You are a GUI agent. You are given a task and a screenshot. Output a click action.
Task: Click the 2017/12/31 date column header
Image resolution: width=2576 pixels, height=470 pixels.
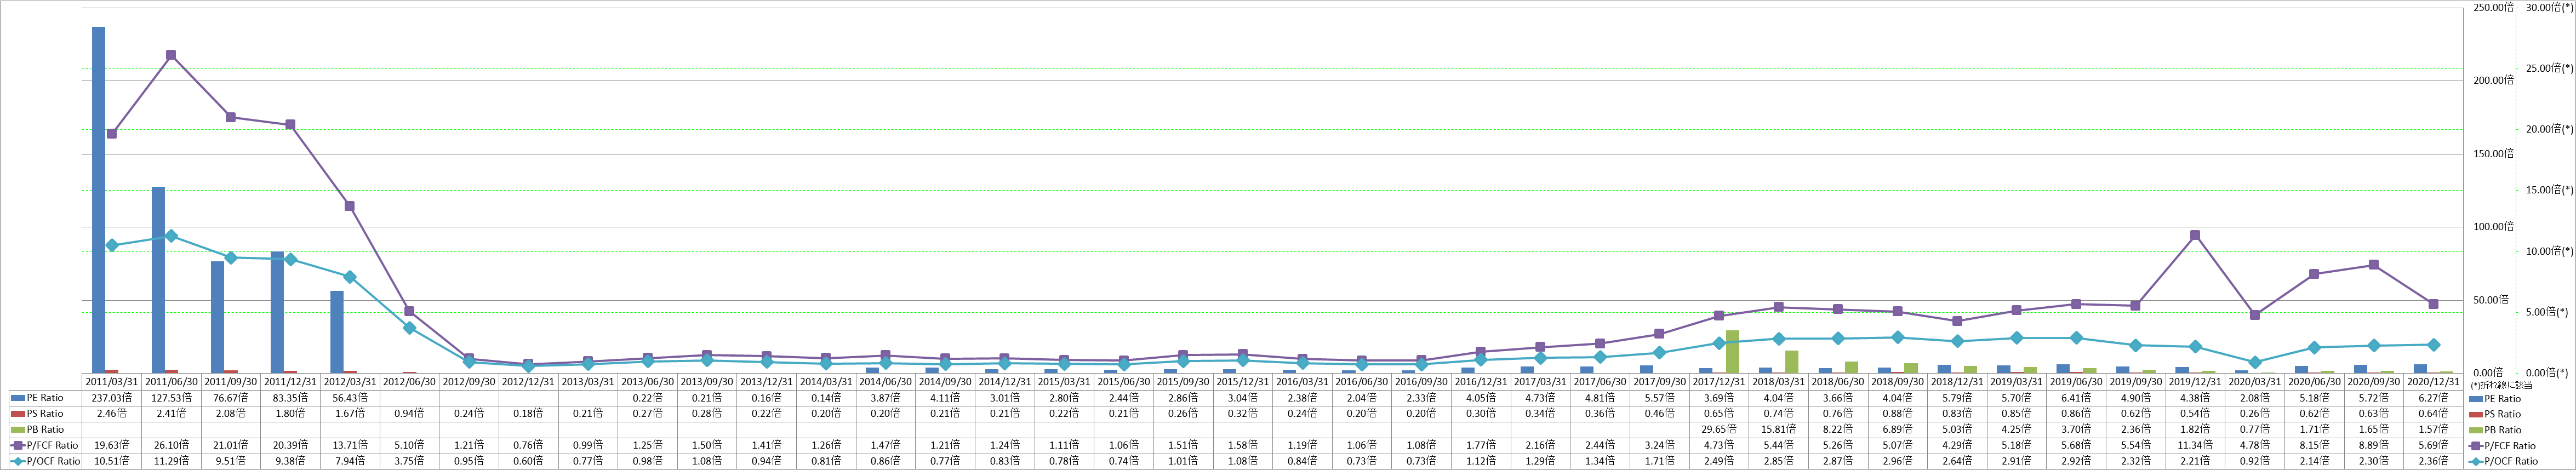[1719, 382]
